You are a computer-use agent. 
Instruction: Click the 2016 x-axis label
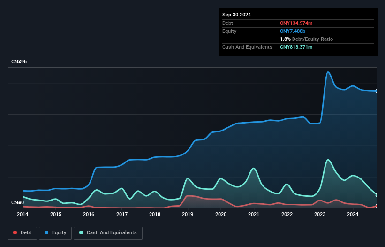(89, 214)
